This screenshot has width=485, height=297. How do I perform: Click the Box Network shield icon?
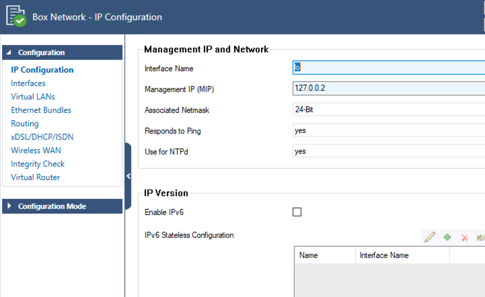[15, 17]
